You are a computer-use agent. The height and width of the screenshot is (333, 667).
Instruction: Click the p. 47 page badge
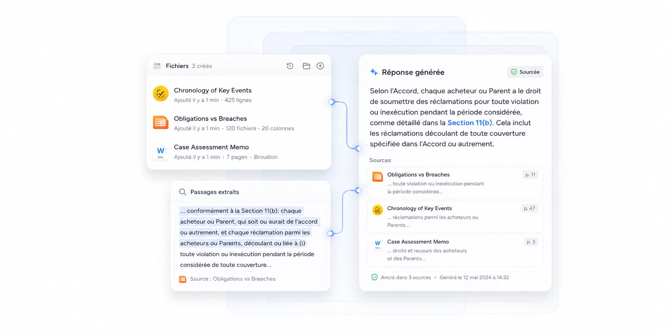click(x=529, y=208)
